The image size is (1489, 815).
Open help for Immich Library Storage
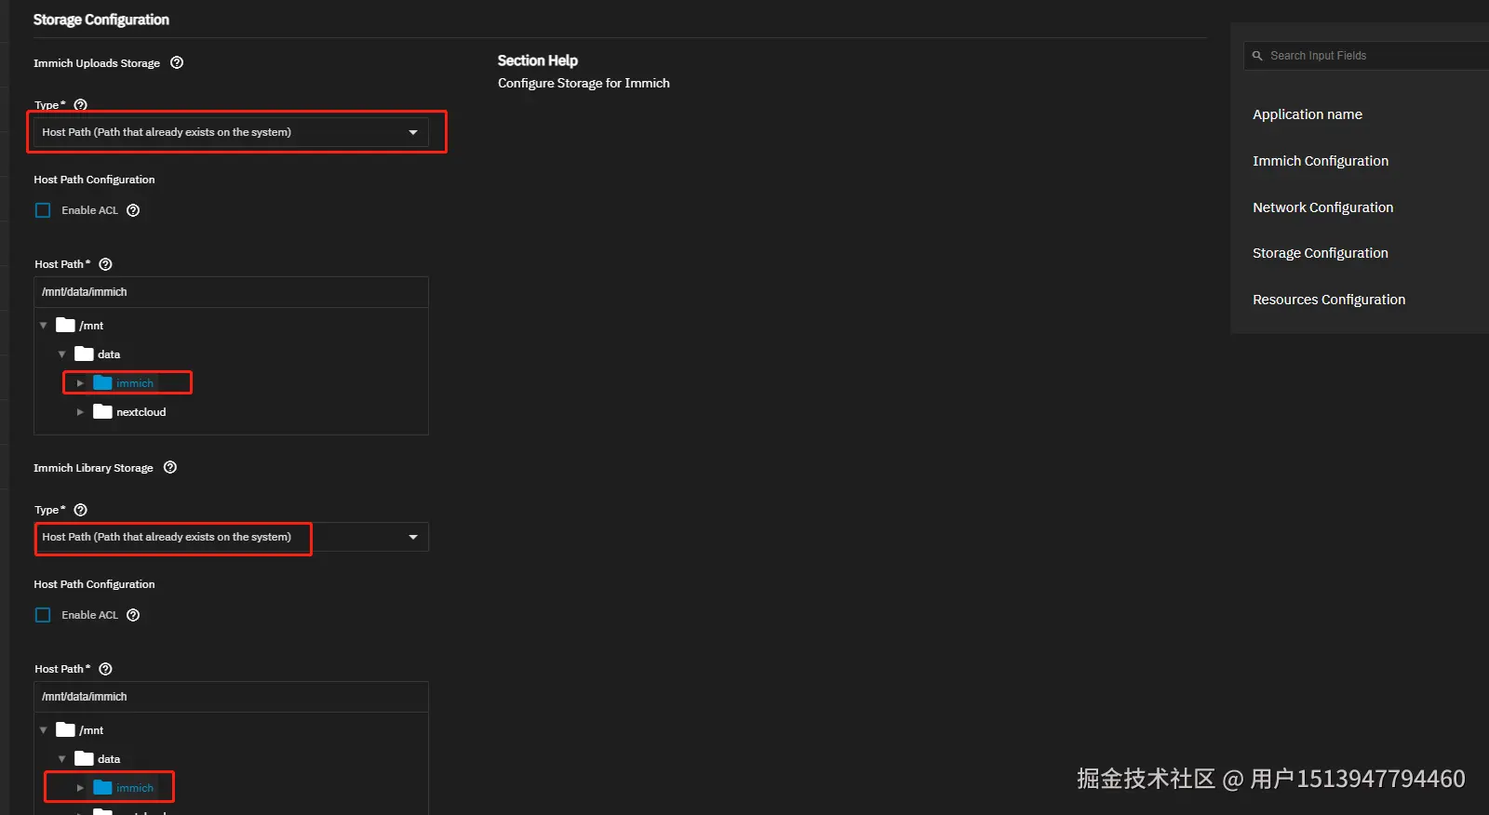pyautogui.click(x=170, y=467)
